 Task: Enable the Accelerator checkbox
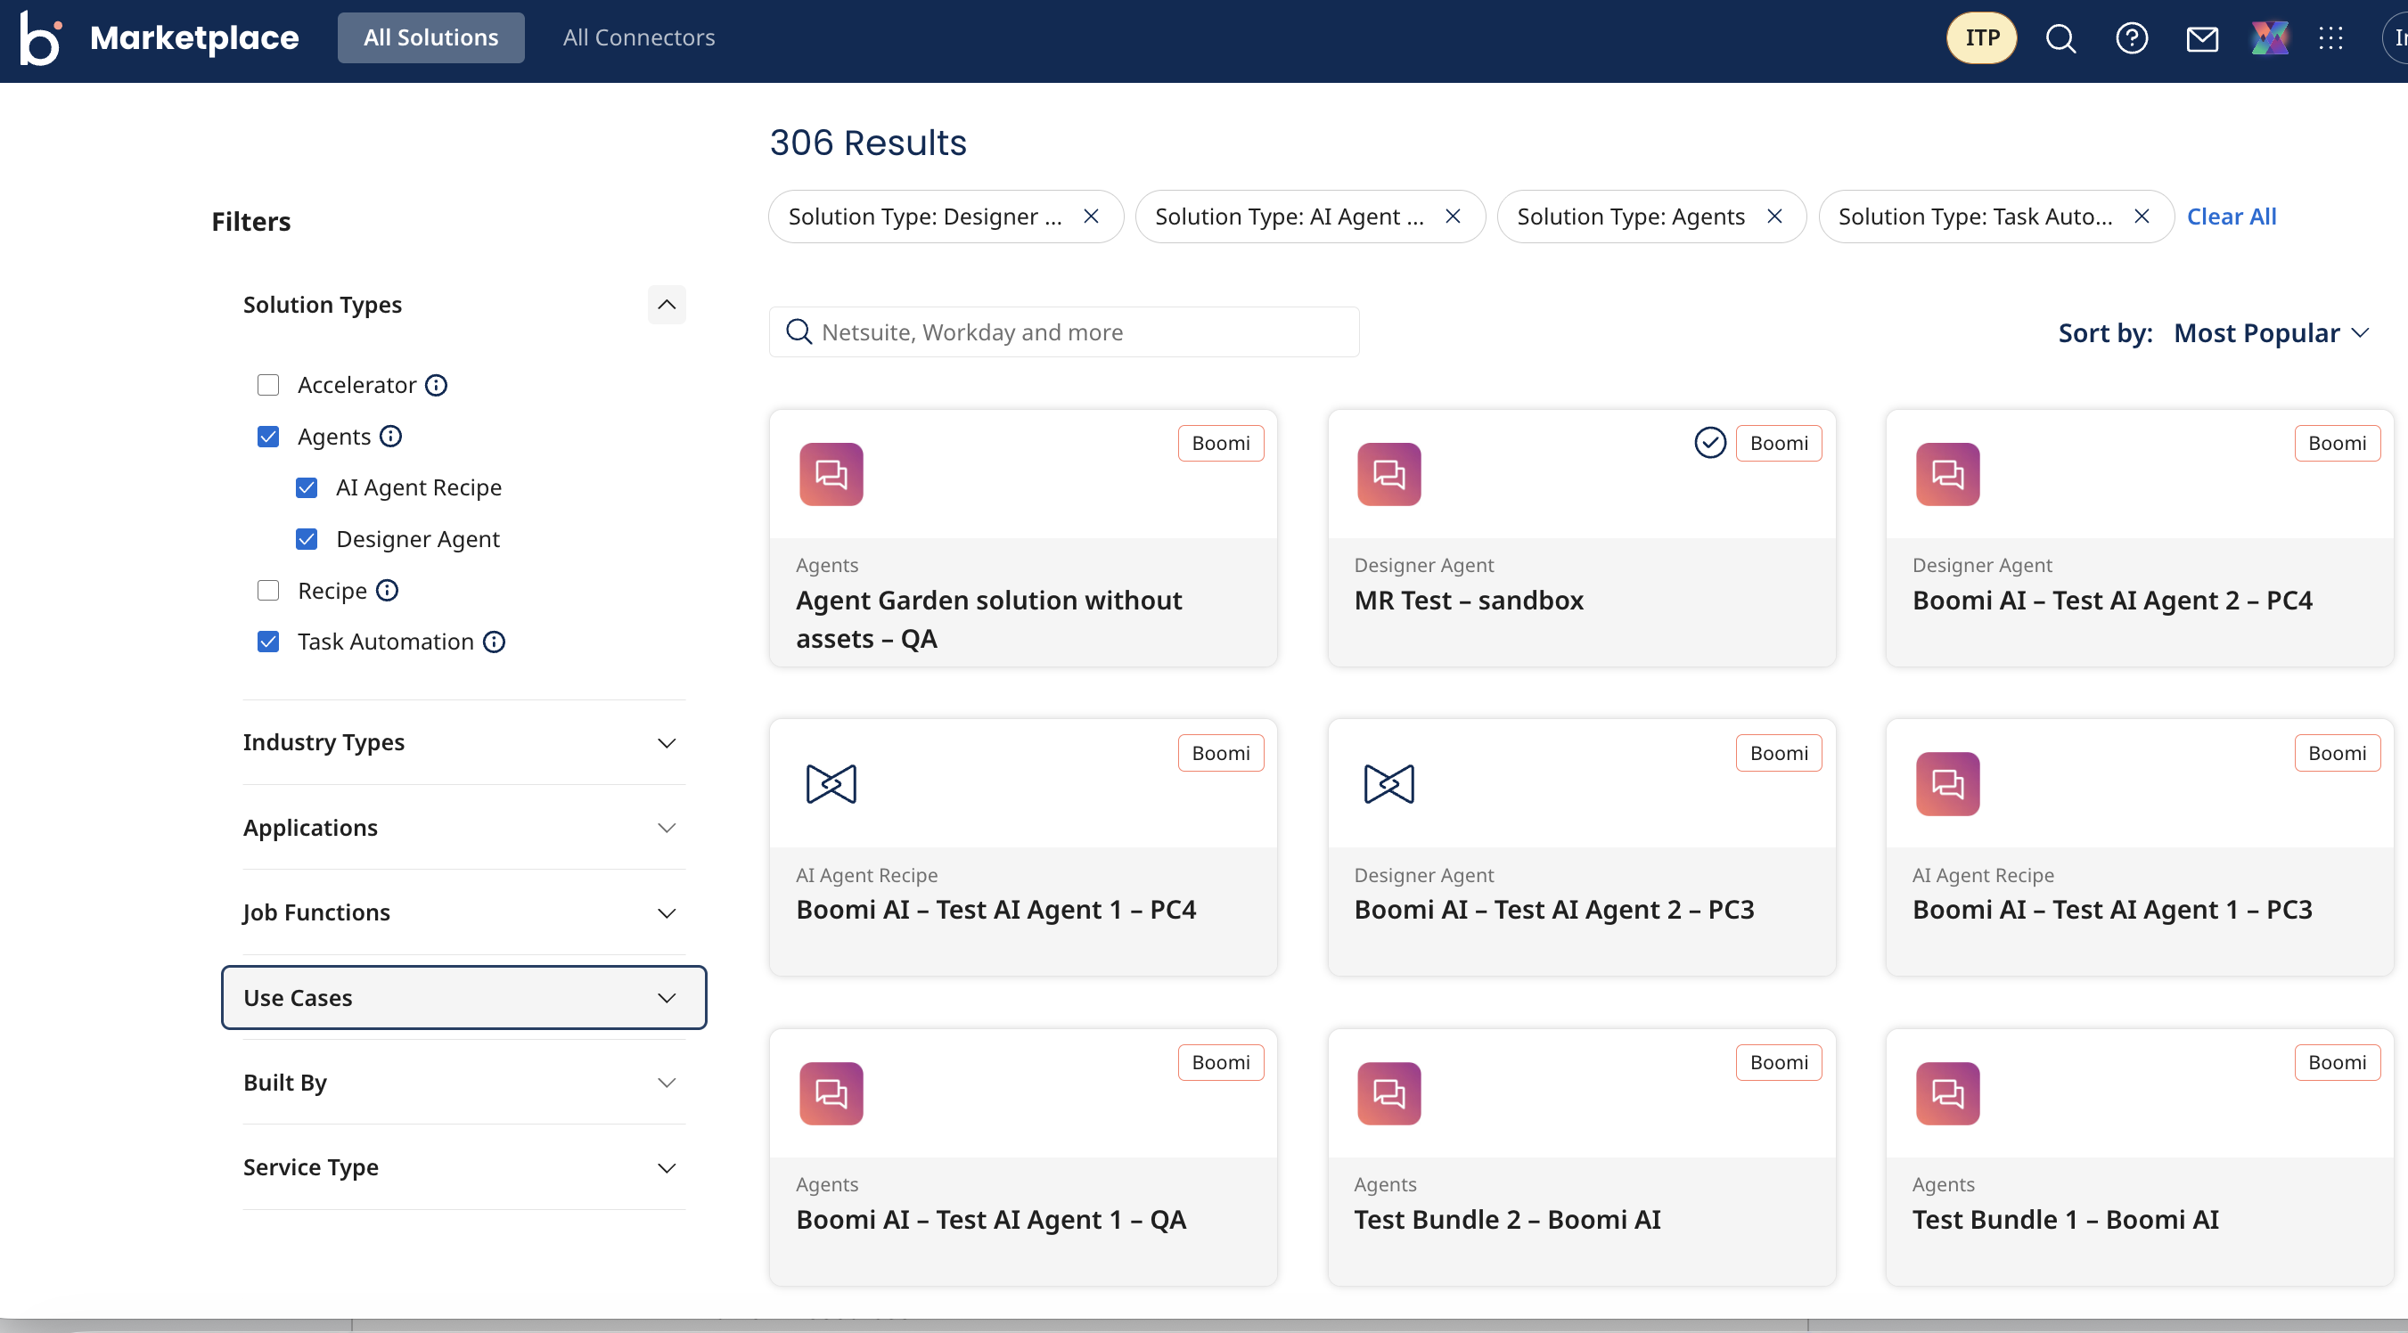pyautogui.click(x=268, y=385)
